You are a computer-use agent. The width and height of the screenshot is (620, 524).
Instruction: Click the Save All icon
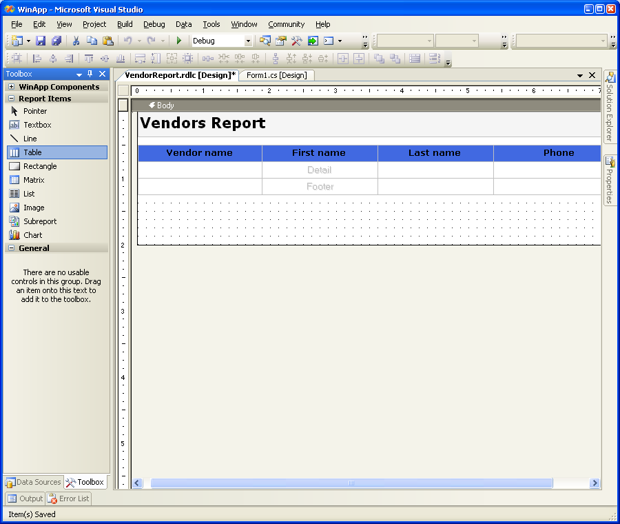coord(56,41)
